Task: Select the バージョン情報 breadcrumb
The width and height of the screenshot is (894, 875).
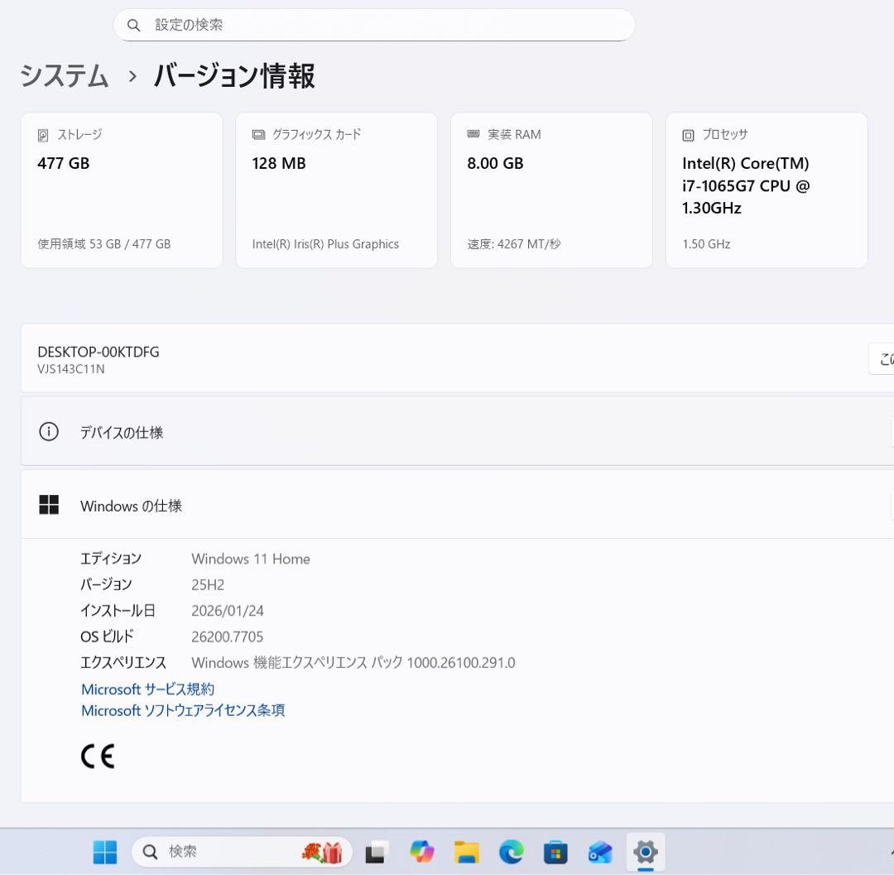Action: point(234,76)
